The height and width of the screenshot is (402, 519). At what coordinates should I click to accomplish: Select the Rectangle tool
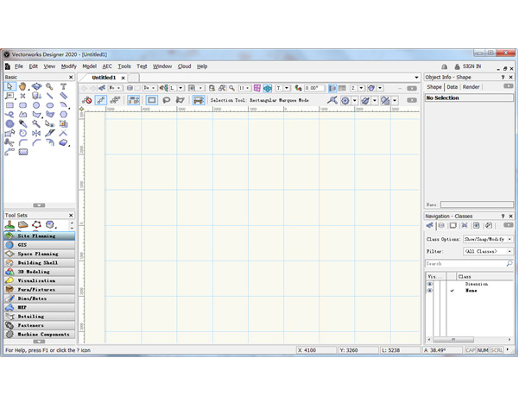click(x=9, y=105)
